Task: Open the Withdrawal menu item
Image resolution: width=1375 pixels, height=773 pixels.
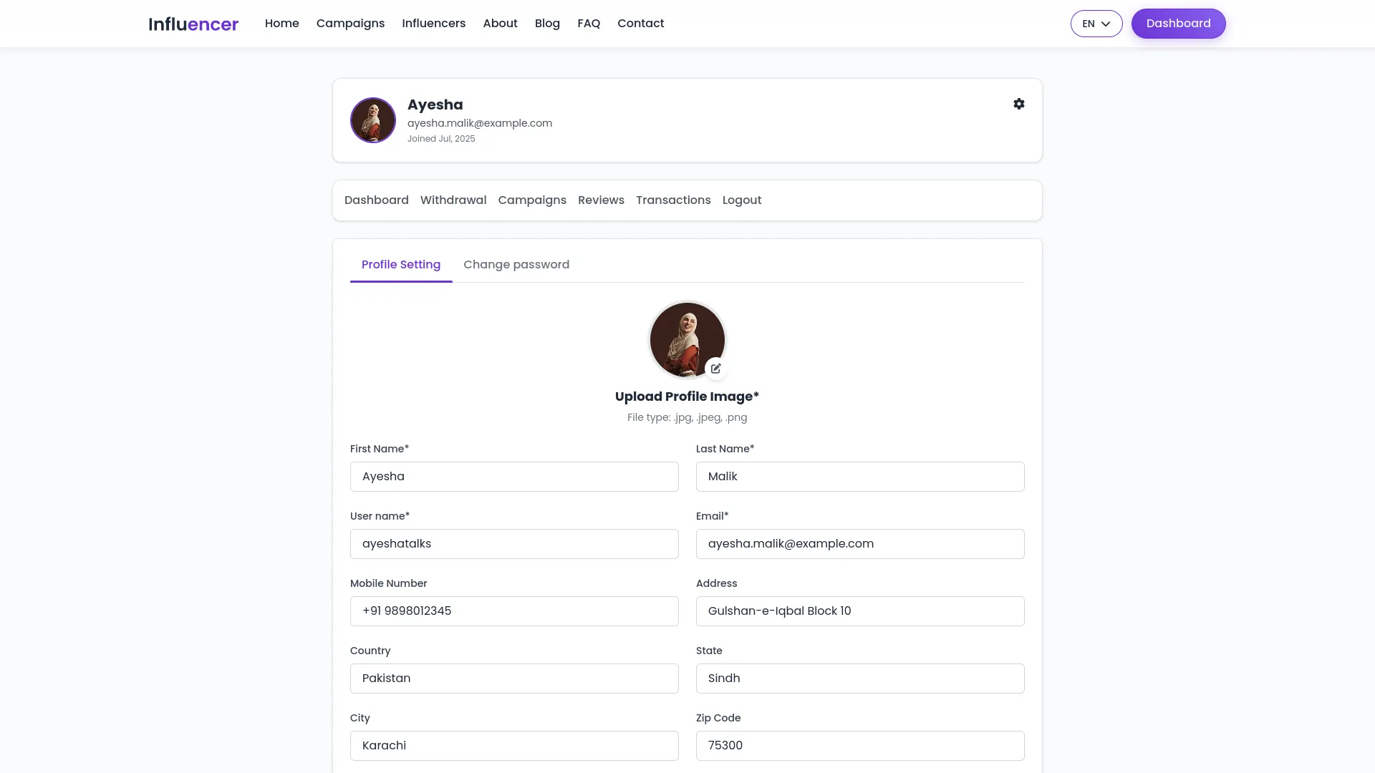Action: click(453, 200)
